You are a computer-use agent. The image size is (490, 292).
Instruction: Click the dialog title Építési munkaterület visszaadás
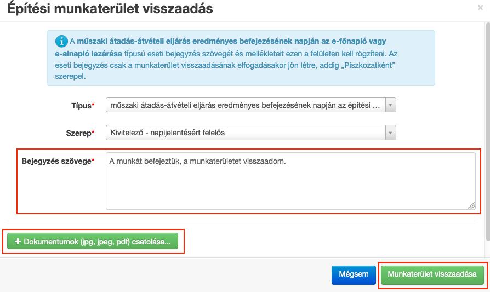[110, 8]
